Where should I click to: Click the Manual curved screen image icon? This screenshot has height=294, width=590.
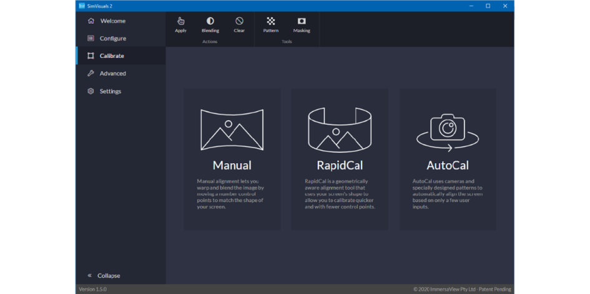click(232, 130)
